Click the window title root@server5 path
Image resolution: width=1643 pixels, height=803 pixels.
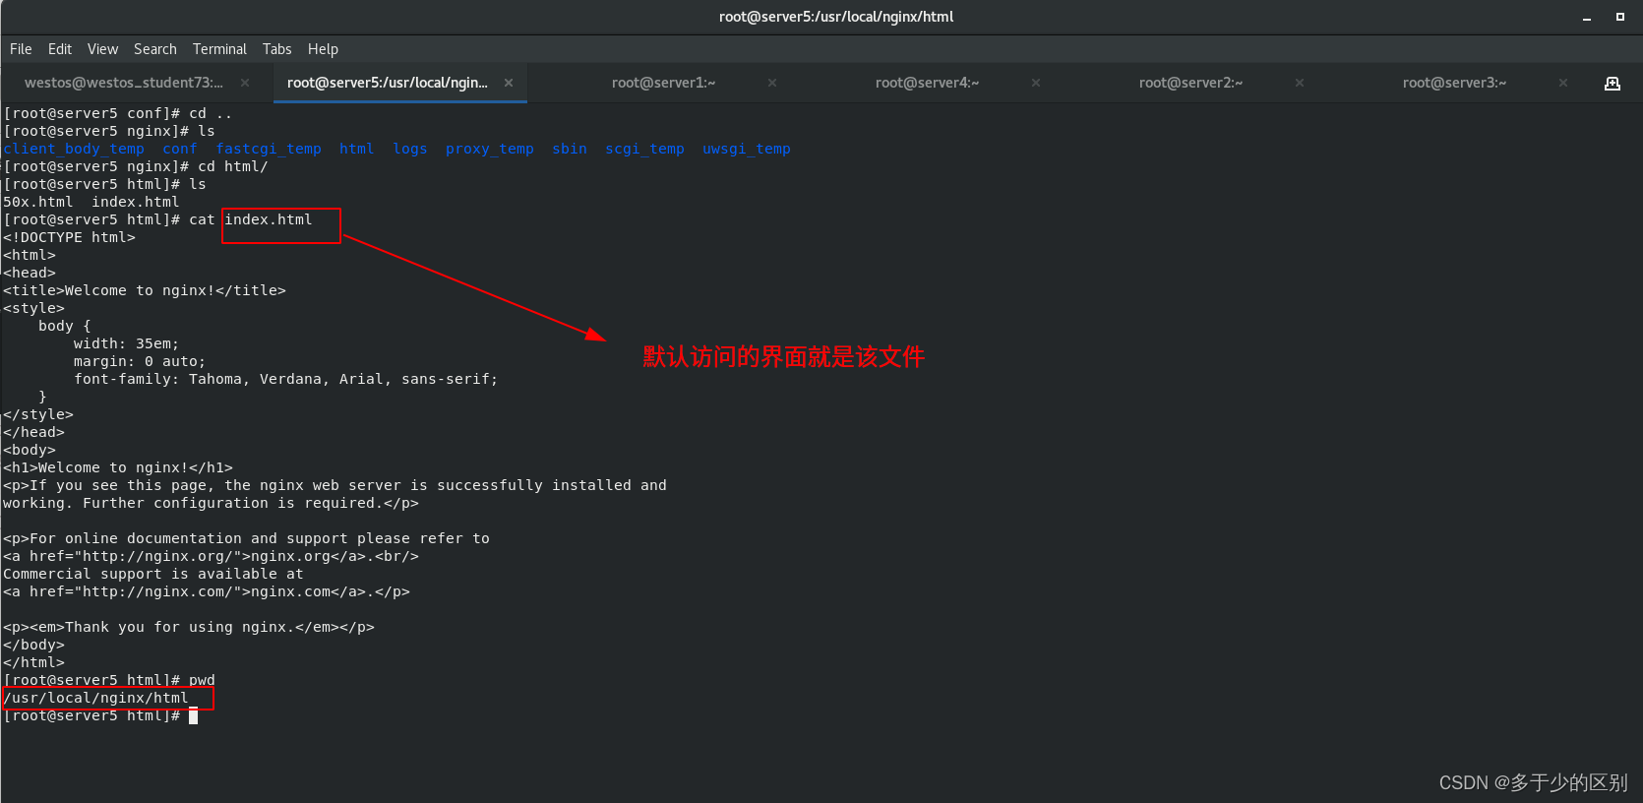[836, 17]
